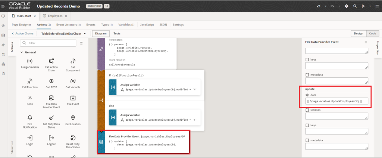
Task: Click the Call Function action icon
Action: click(30, 81)
